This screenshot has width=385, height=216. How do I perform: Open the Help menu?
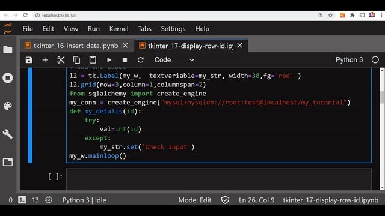(x=202, y=29)
